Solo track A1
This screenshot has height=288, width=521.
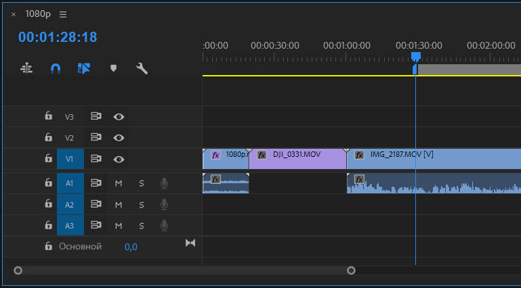(x=142, y=183)
